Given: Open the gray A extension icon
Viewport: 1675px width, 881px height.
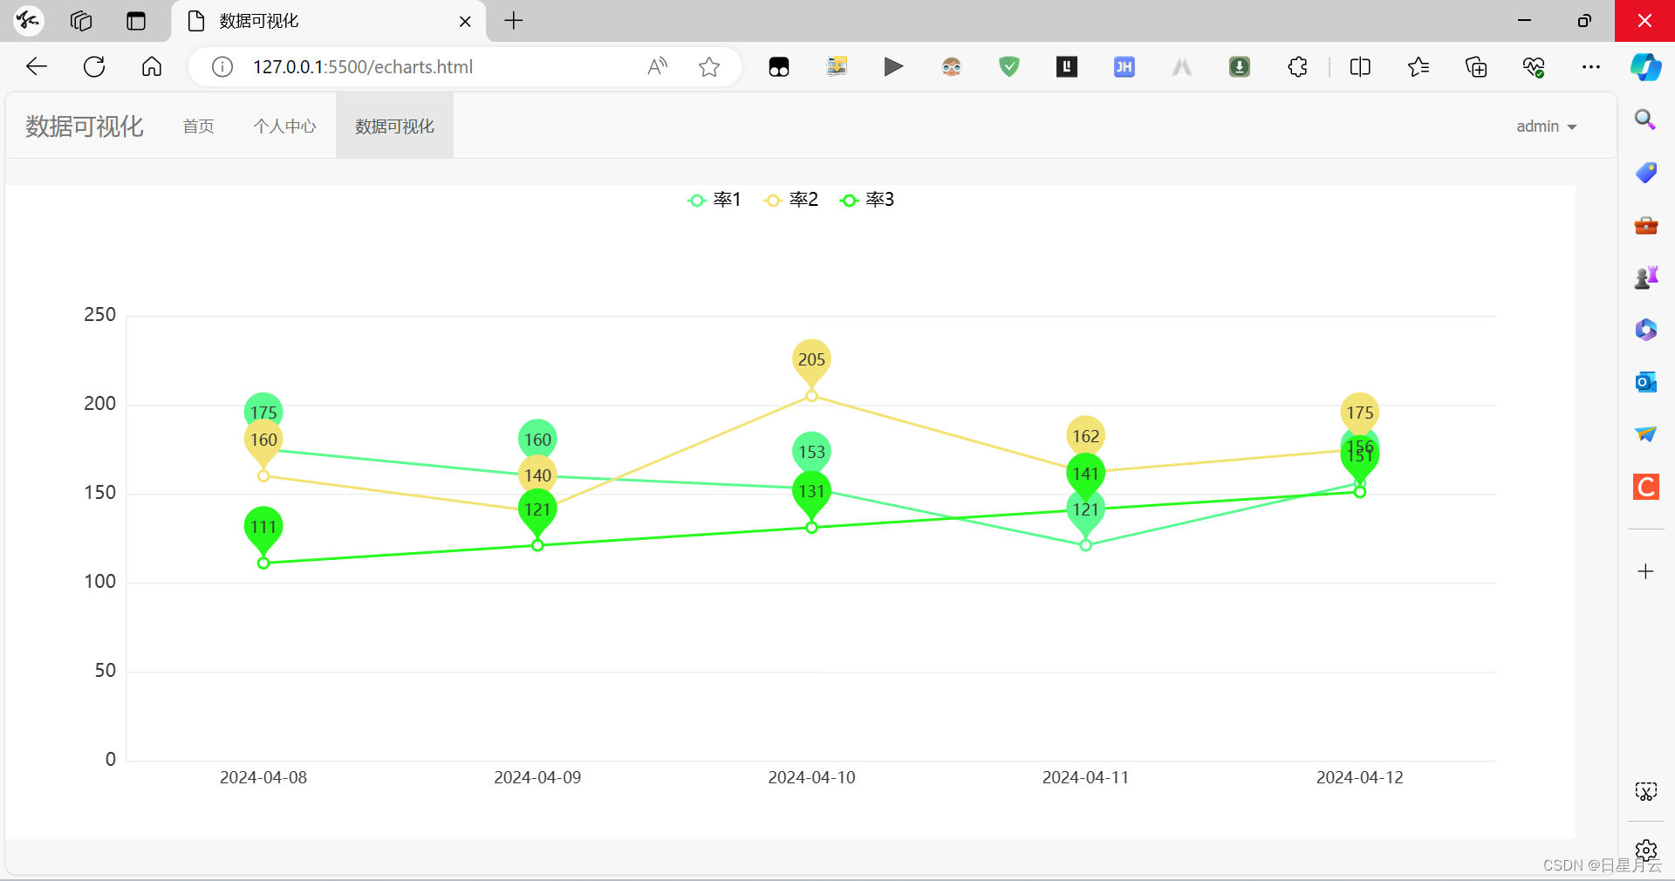Looking at the screenshot, I should (1182, 66).
